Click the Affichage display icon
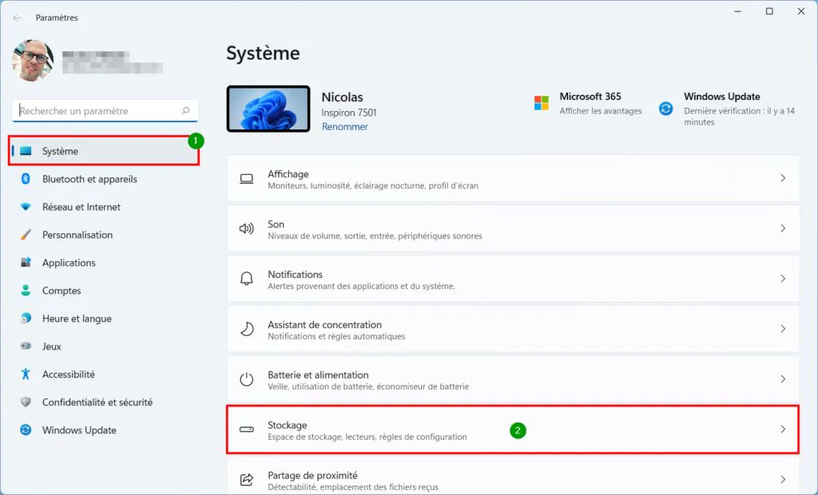The height and width of the screenshot is (495, 818). point(247,179)
